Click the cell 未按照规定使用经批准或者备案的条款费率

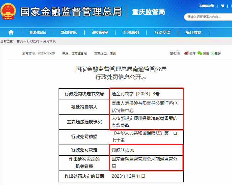147,122
